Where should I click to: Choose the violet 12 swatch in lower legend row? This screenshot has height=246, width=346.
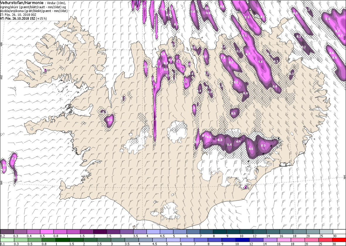point(256,240)
